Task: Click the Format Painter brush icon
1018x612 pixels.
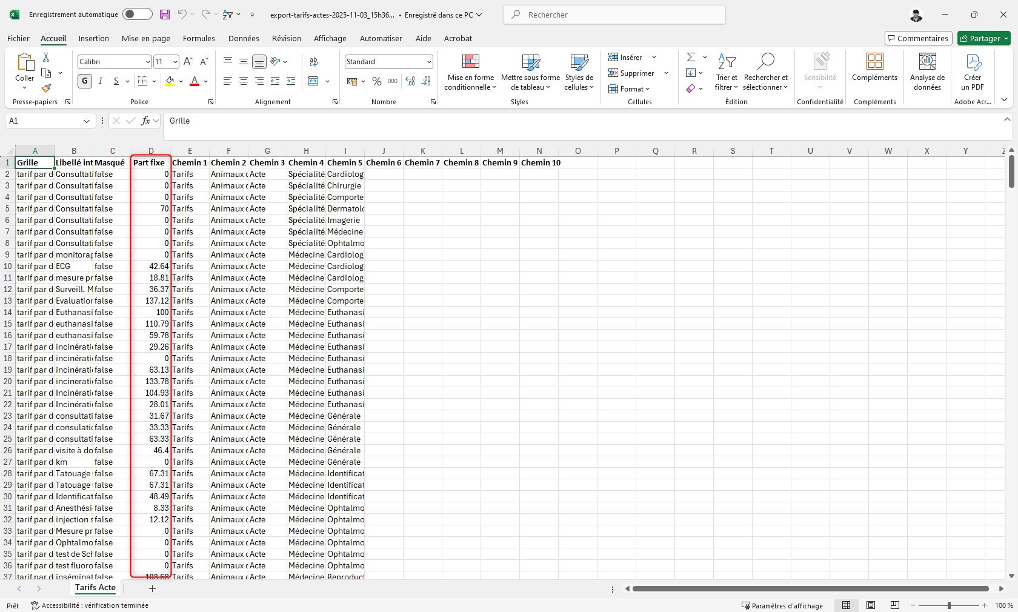Action: (46, 88)
